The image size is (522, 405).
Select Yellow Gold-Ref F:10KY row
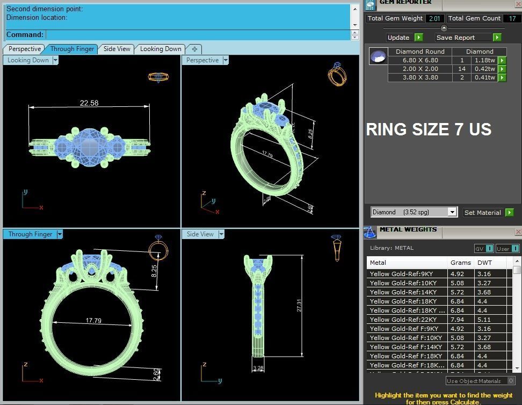(439, 338)
